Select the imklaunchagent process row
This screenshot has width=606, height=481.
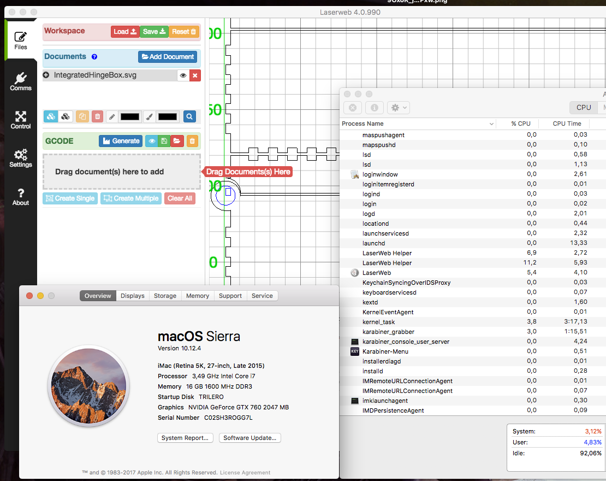pyautogui.click(x=473, y=401)
